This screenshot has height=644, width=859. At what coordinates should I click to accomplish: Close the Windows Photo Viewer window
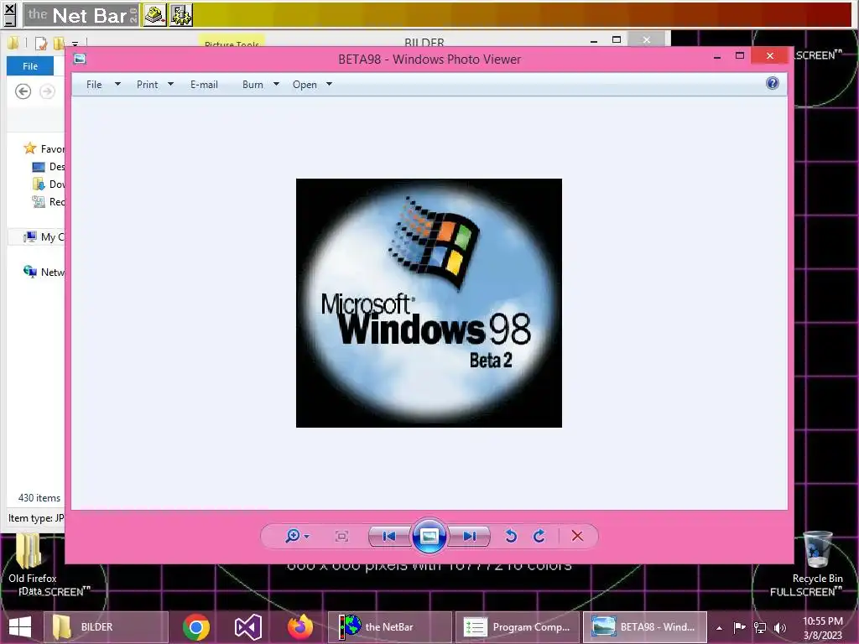point(770,56)
